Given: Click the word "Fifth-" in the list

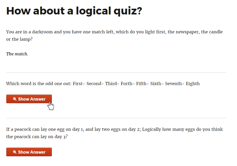Looking at the screenshot, I should (x=142, y=84).
